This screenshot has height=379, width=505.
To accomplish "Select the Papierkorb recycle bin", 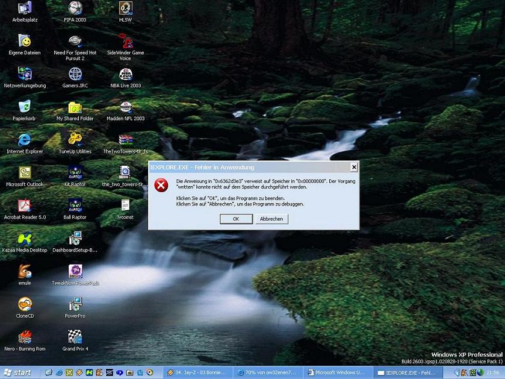I will pyautogui.click(x=24, y=110).
